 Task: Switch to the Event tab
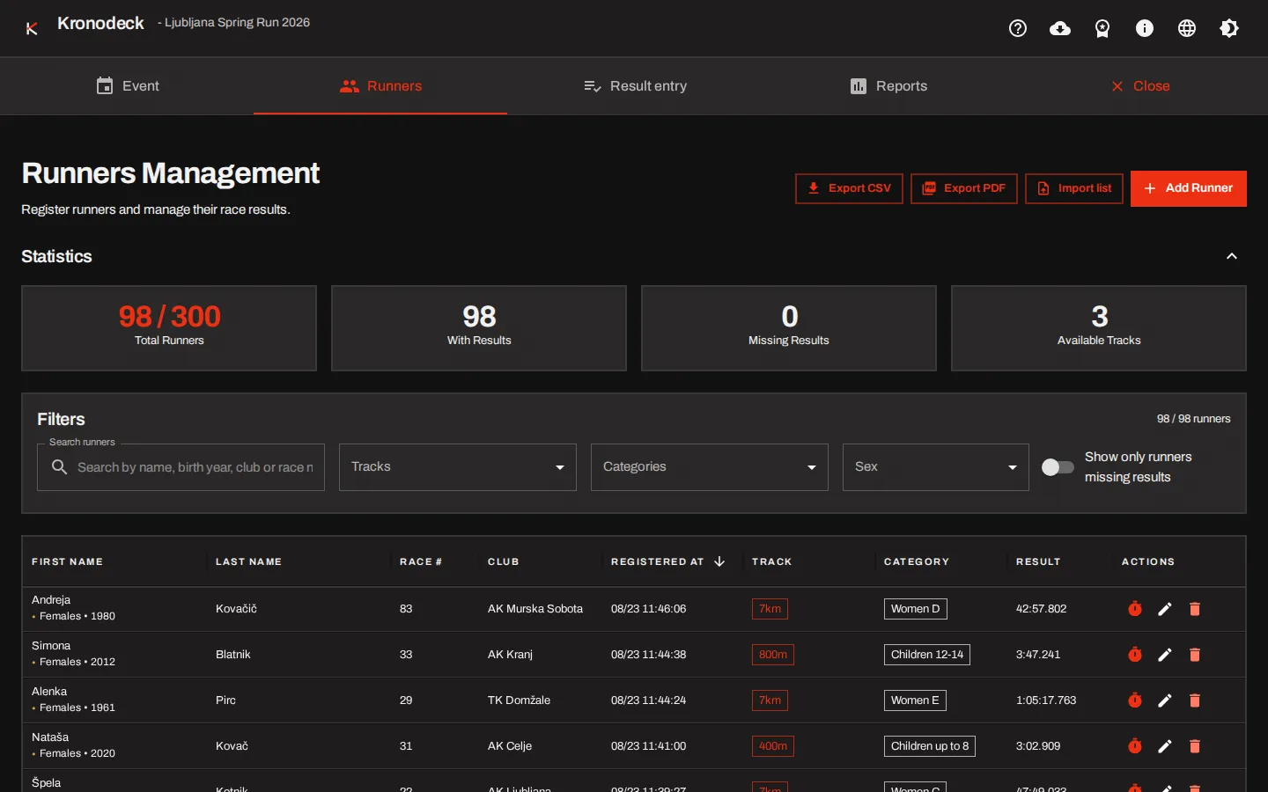pos(127,86)
